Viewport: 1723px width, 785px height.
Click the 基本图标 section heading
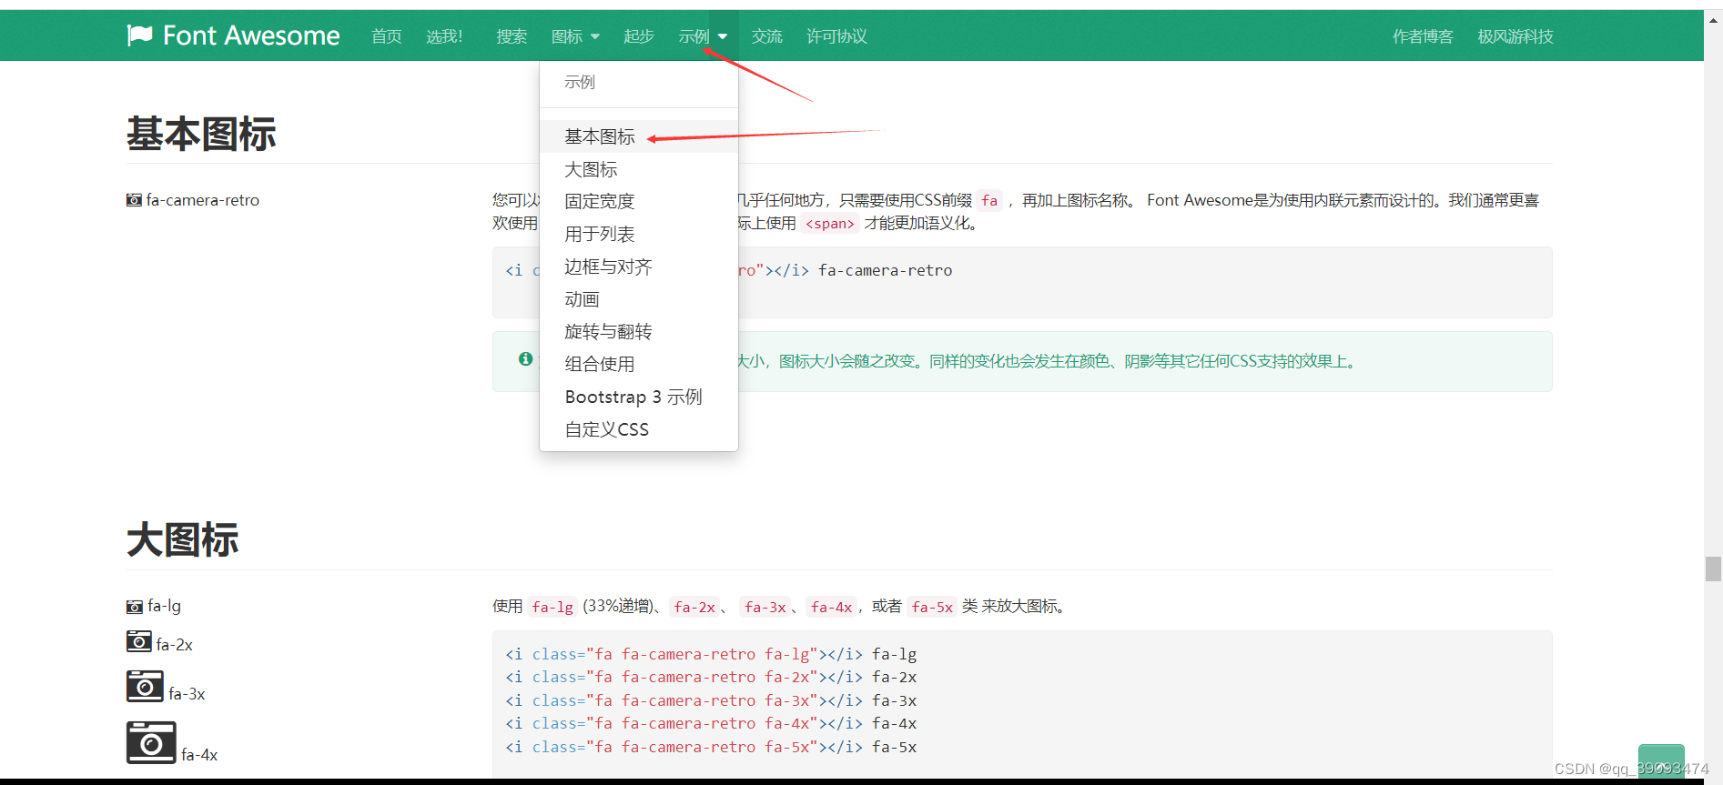201,134
